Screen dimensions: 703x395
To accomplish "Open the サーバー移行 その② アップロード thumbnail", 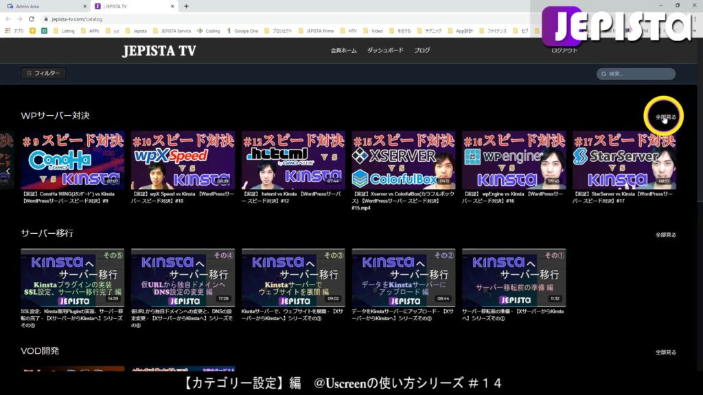I will point(404,278).
